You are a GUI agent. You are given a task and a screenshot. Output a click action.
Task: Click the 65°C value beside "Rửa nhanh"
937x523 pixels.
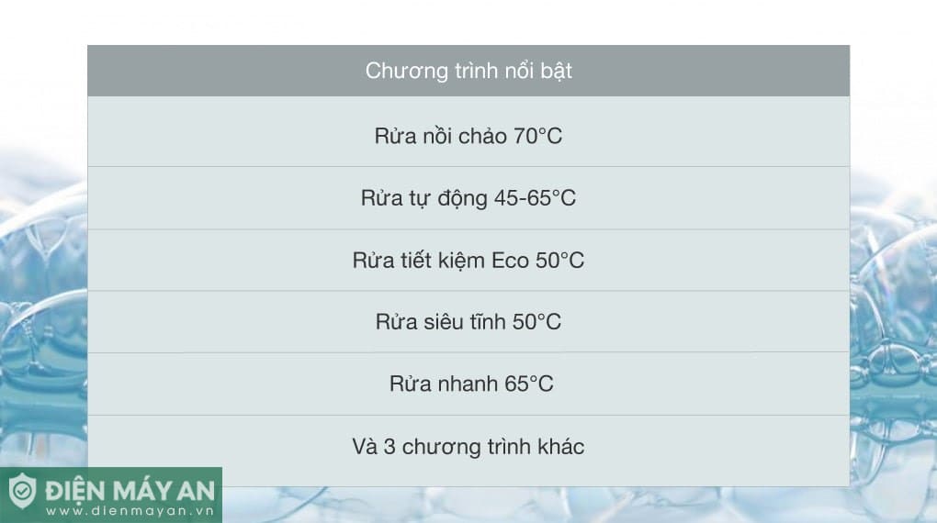(529, 384)
